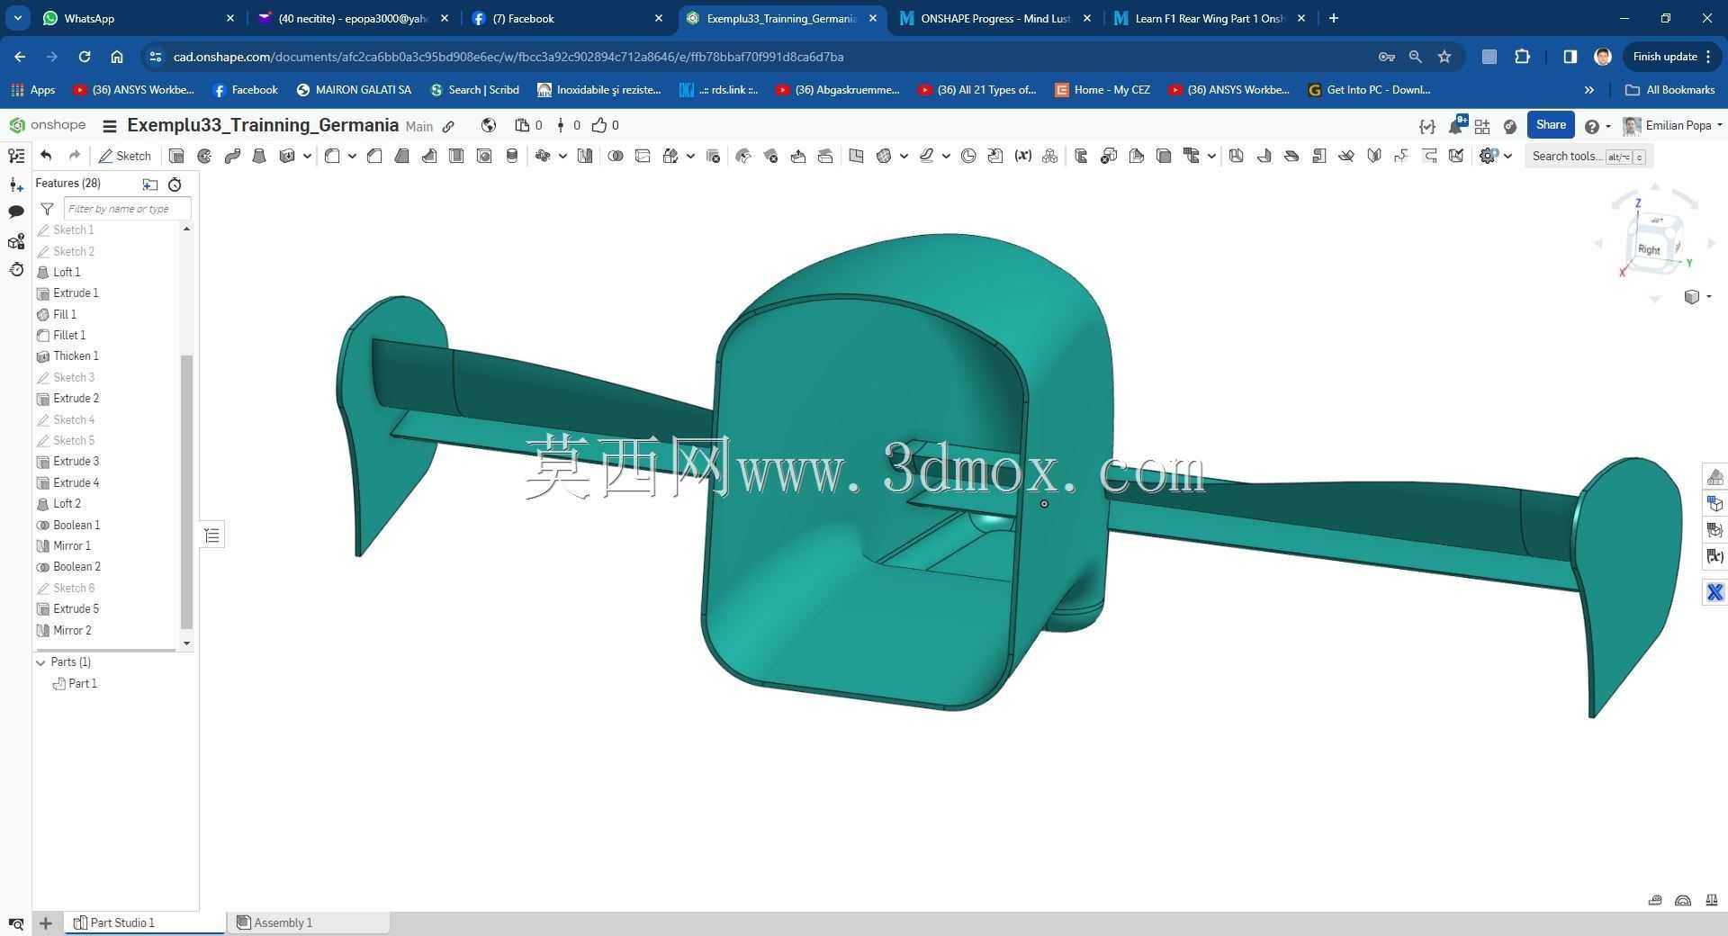
Task: Open the Help menu dropdown
Action: click(x=1597, y=126)
